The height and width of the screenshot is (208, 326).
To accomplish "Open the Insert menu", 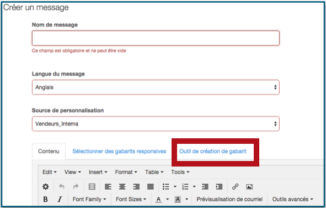I will point(98,172).
